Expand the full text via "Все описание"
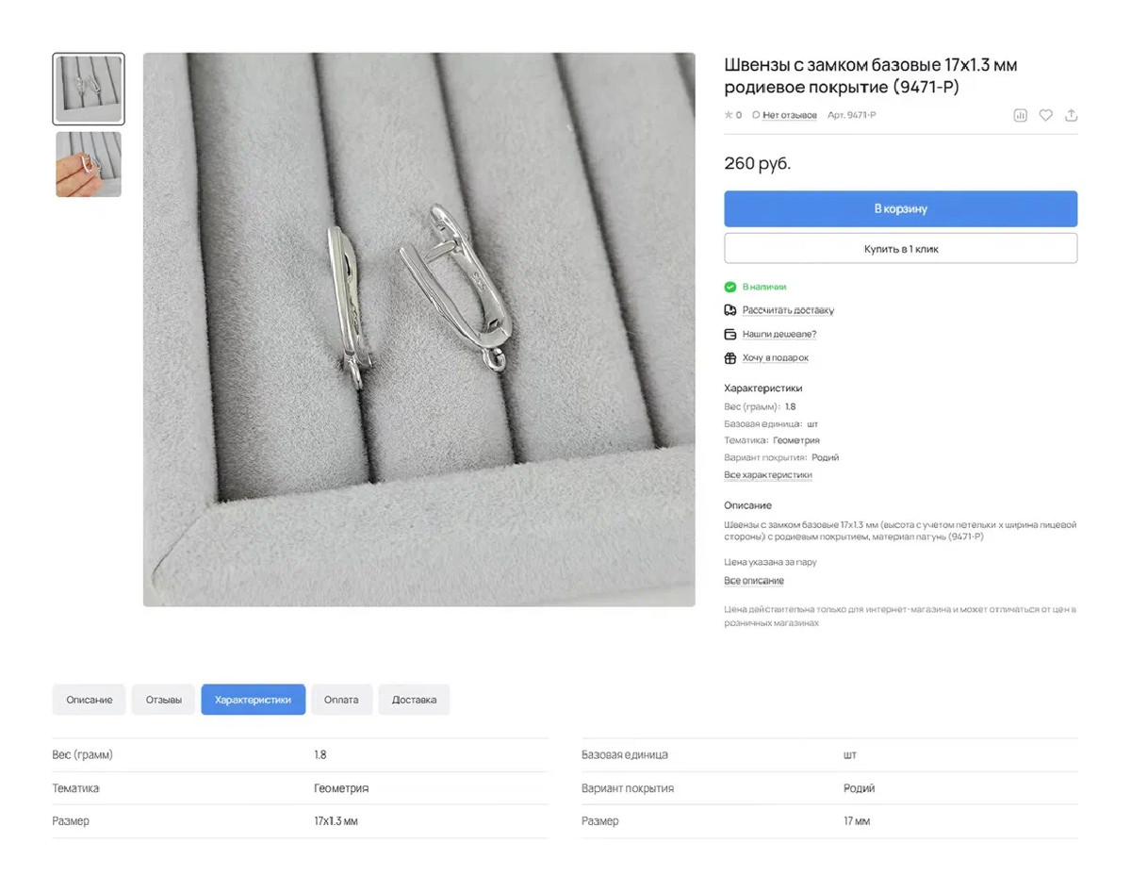 tap(753, 581)
